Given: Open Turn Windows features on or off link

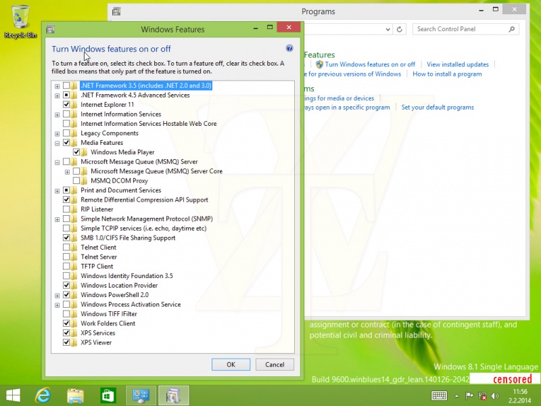Looking at the screenshot, I should [x=370, y=64].
